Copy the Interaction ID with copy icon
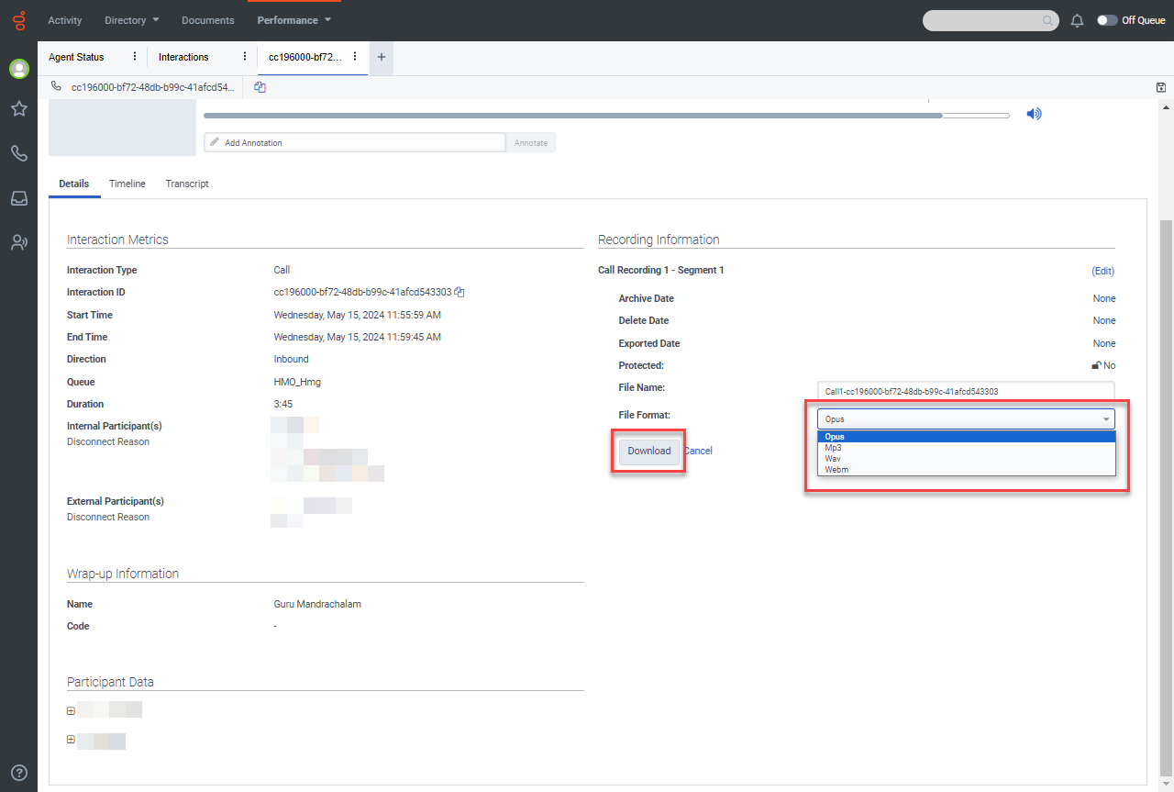 click(460, 293)
